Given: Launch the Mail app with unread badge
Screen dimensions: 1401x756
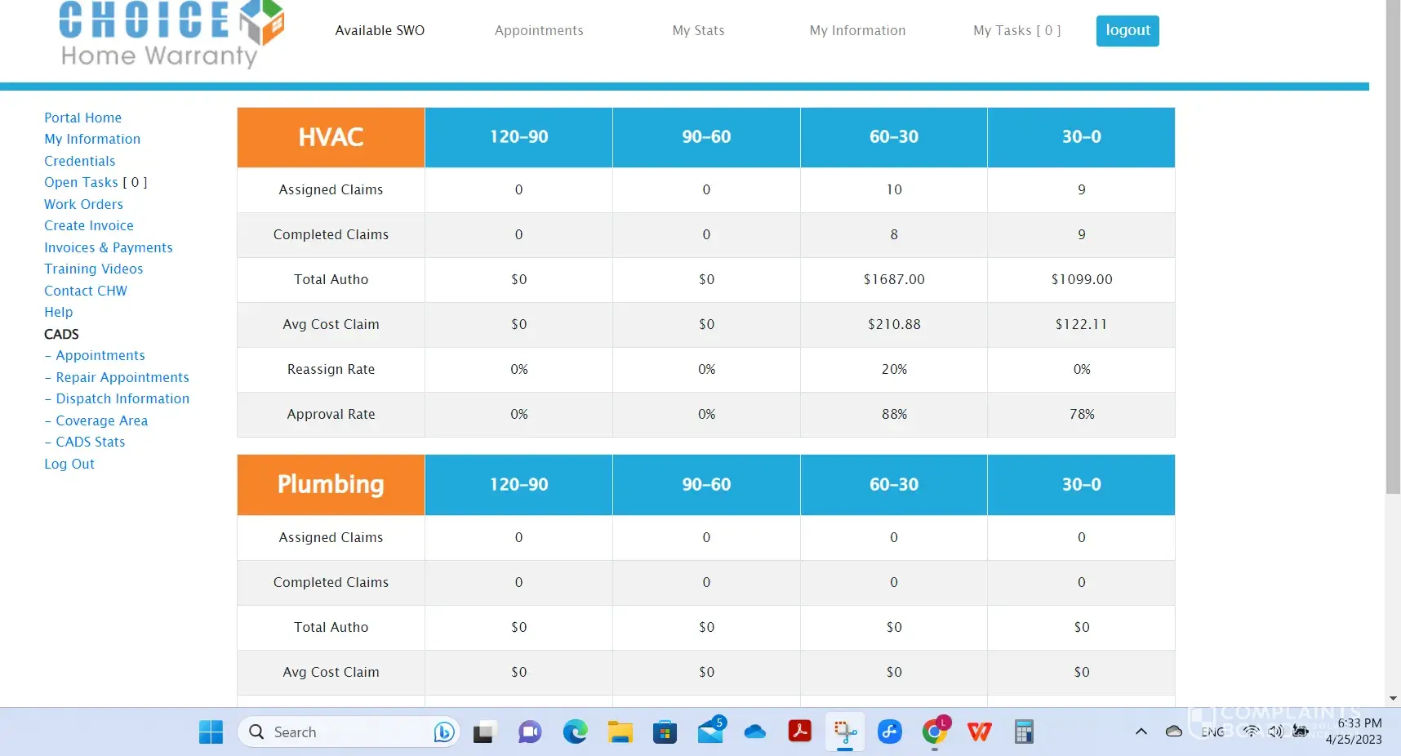Looking at the screenshot, I should (710, 732).
